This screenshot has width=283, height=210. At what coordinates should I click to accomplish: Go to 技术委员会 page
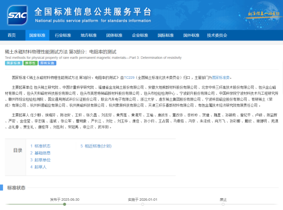pos(217,35)
